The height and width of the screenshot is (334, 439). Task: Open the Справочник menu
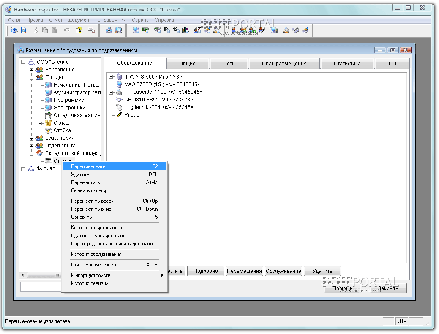(112, 20)
